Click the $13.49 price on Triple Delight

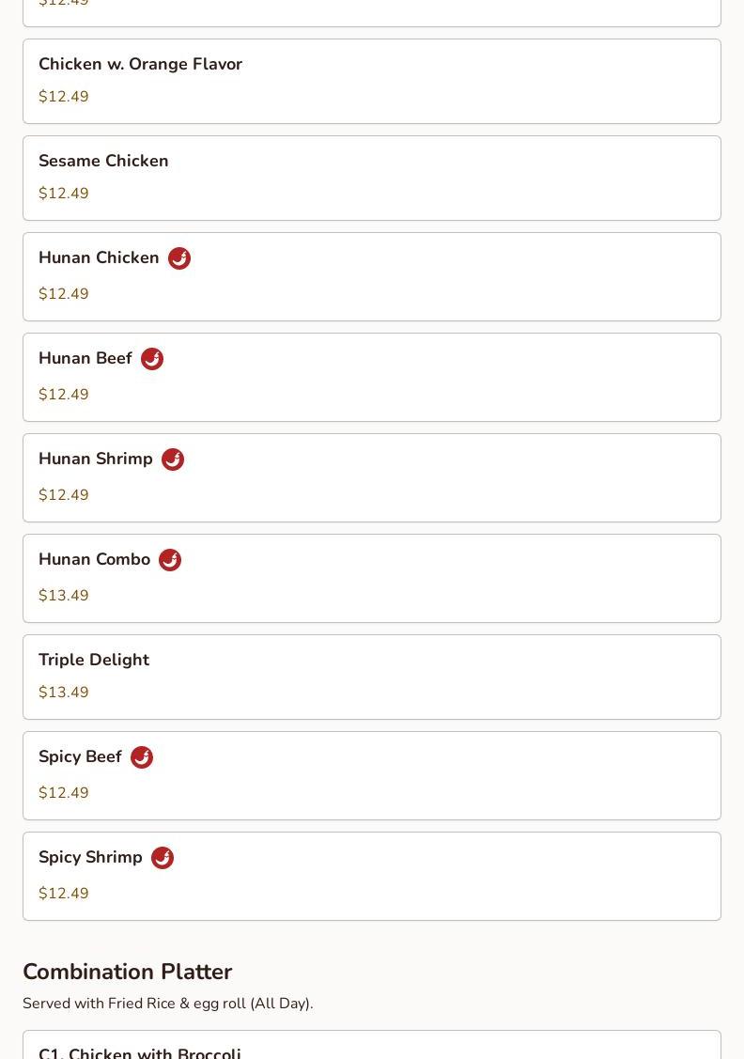click(64, 693)
